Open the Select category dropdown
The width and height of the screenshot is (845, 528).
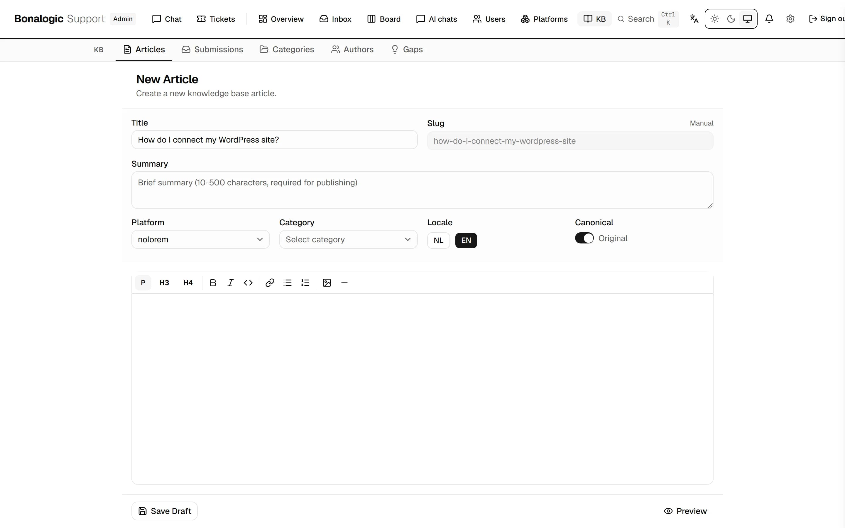coord(348,240)
